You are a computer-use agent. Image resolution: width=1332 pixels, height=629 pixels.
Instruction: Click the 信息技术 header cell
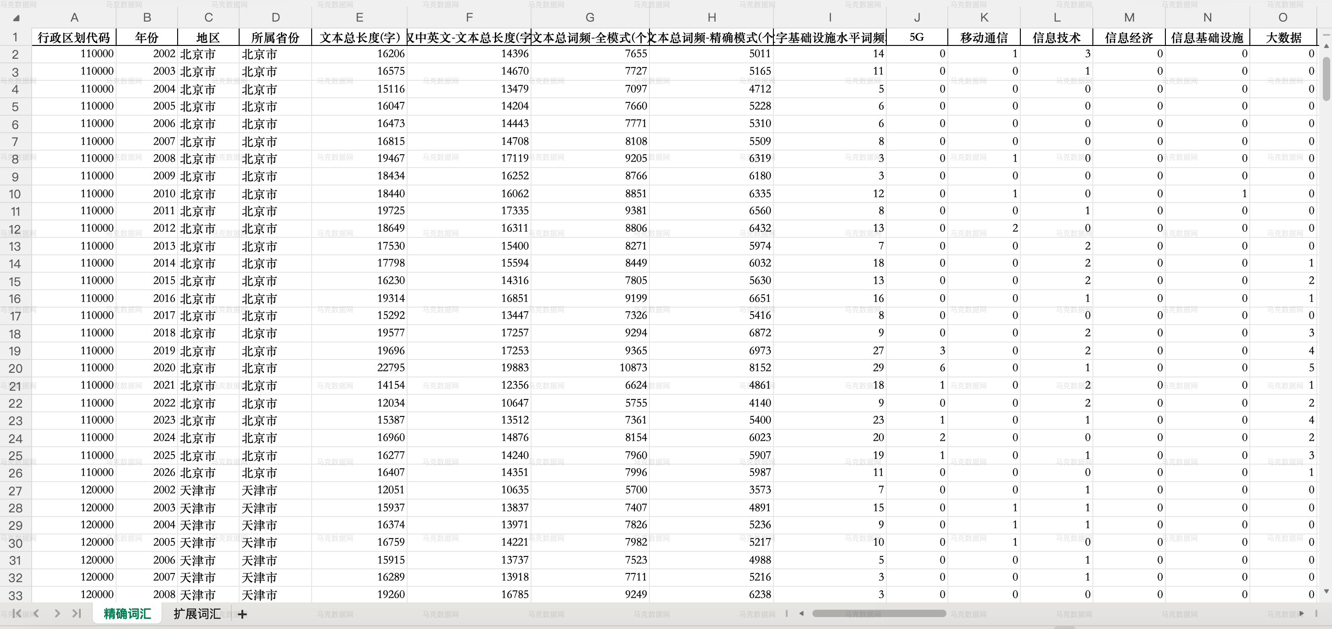pyautogui.click(x=1057, y=37)
